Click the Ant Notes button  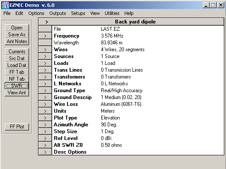[x=17, y=41]
